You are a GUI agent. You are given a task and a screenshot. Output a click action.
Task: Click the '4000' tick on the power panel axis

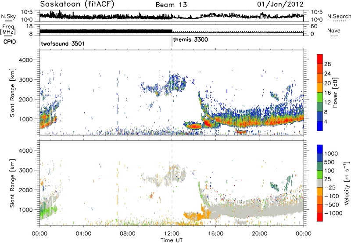pos(26,60)
